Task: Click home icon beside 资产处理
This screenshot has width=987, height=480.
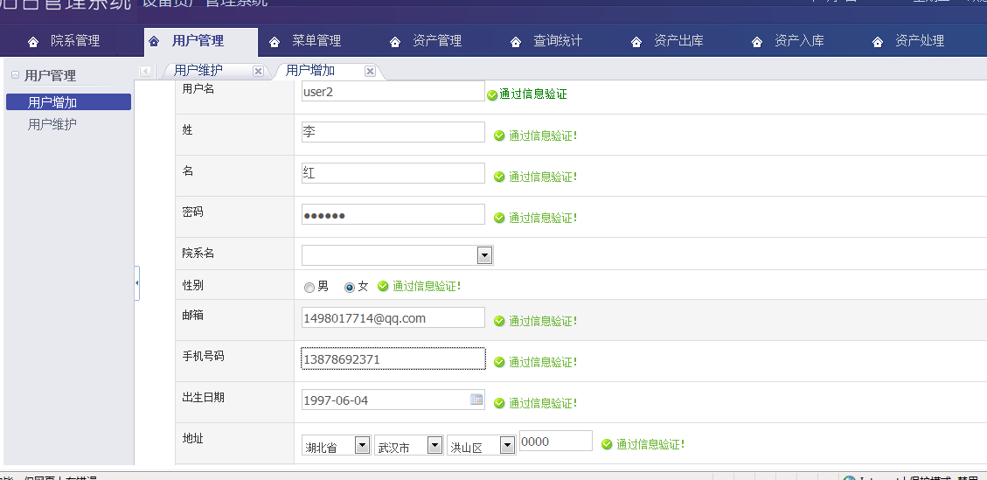Action: click(878, 42)
